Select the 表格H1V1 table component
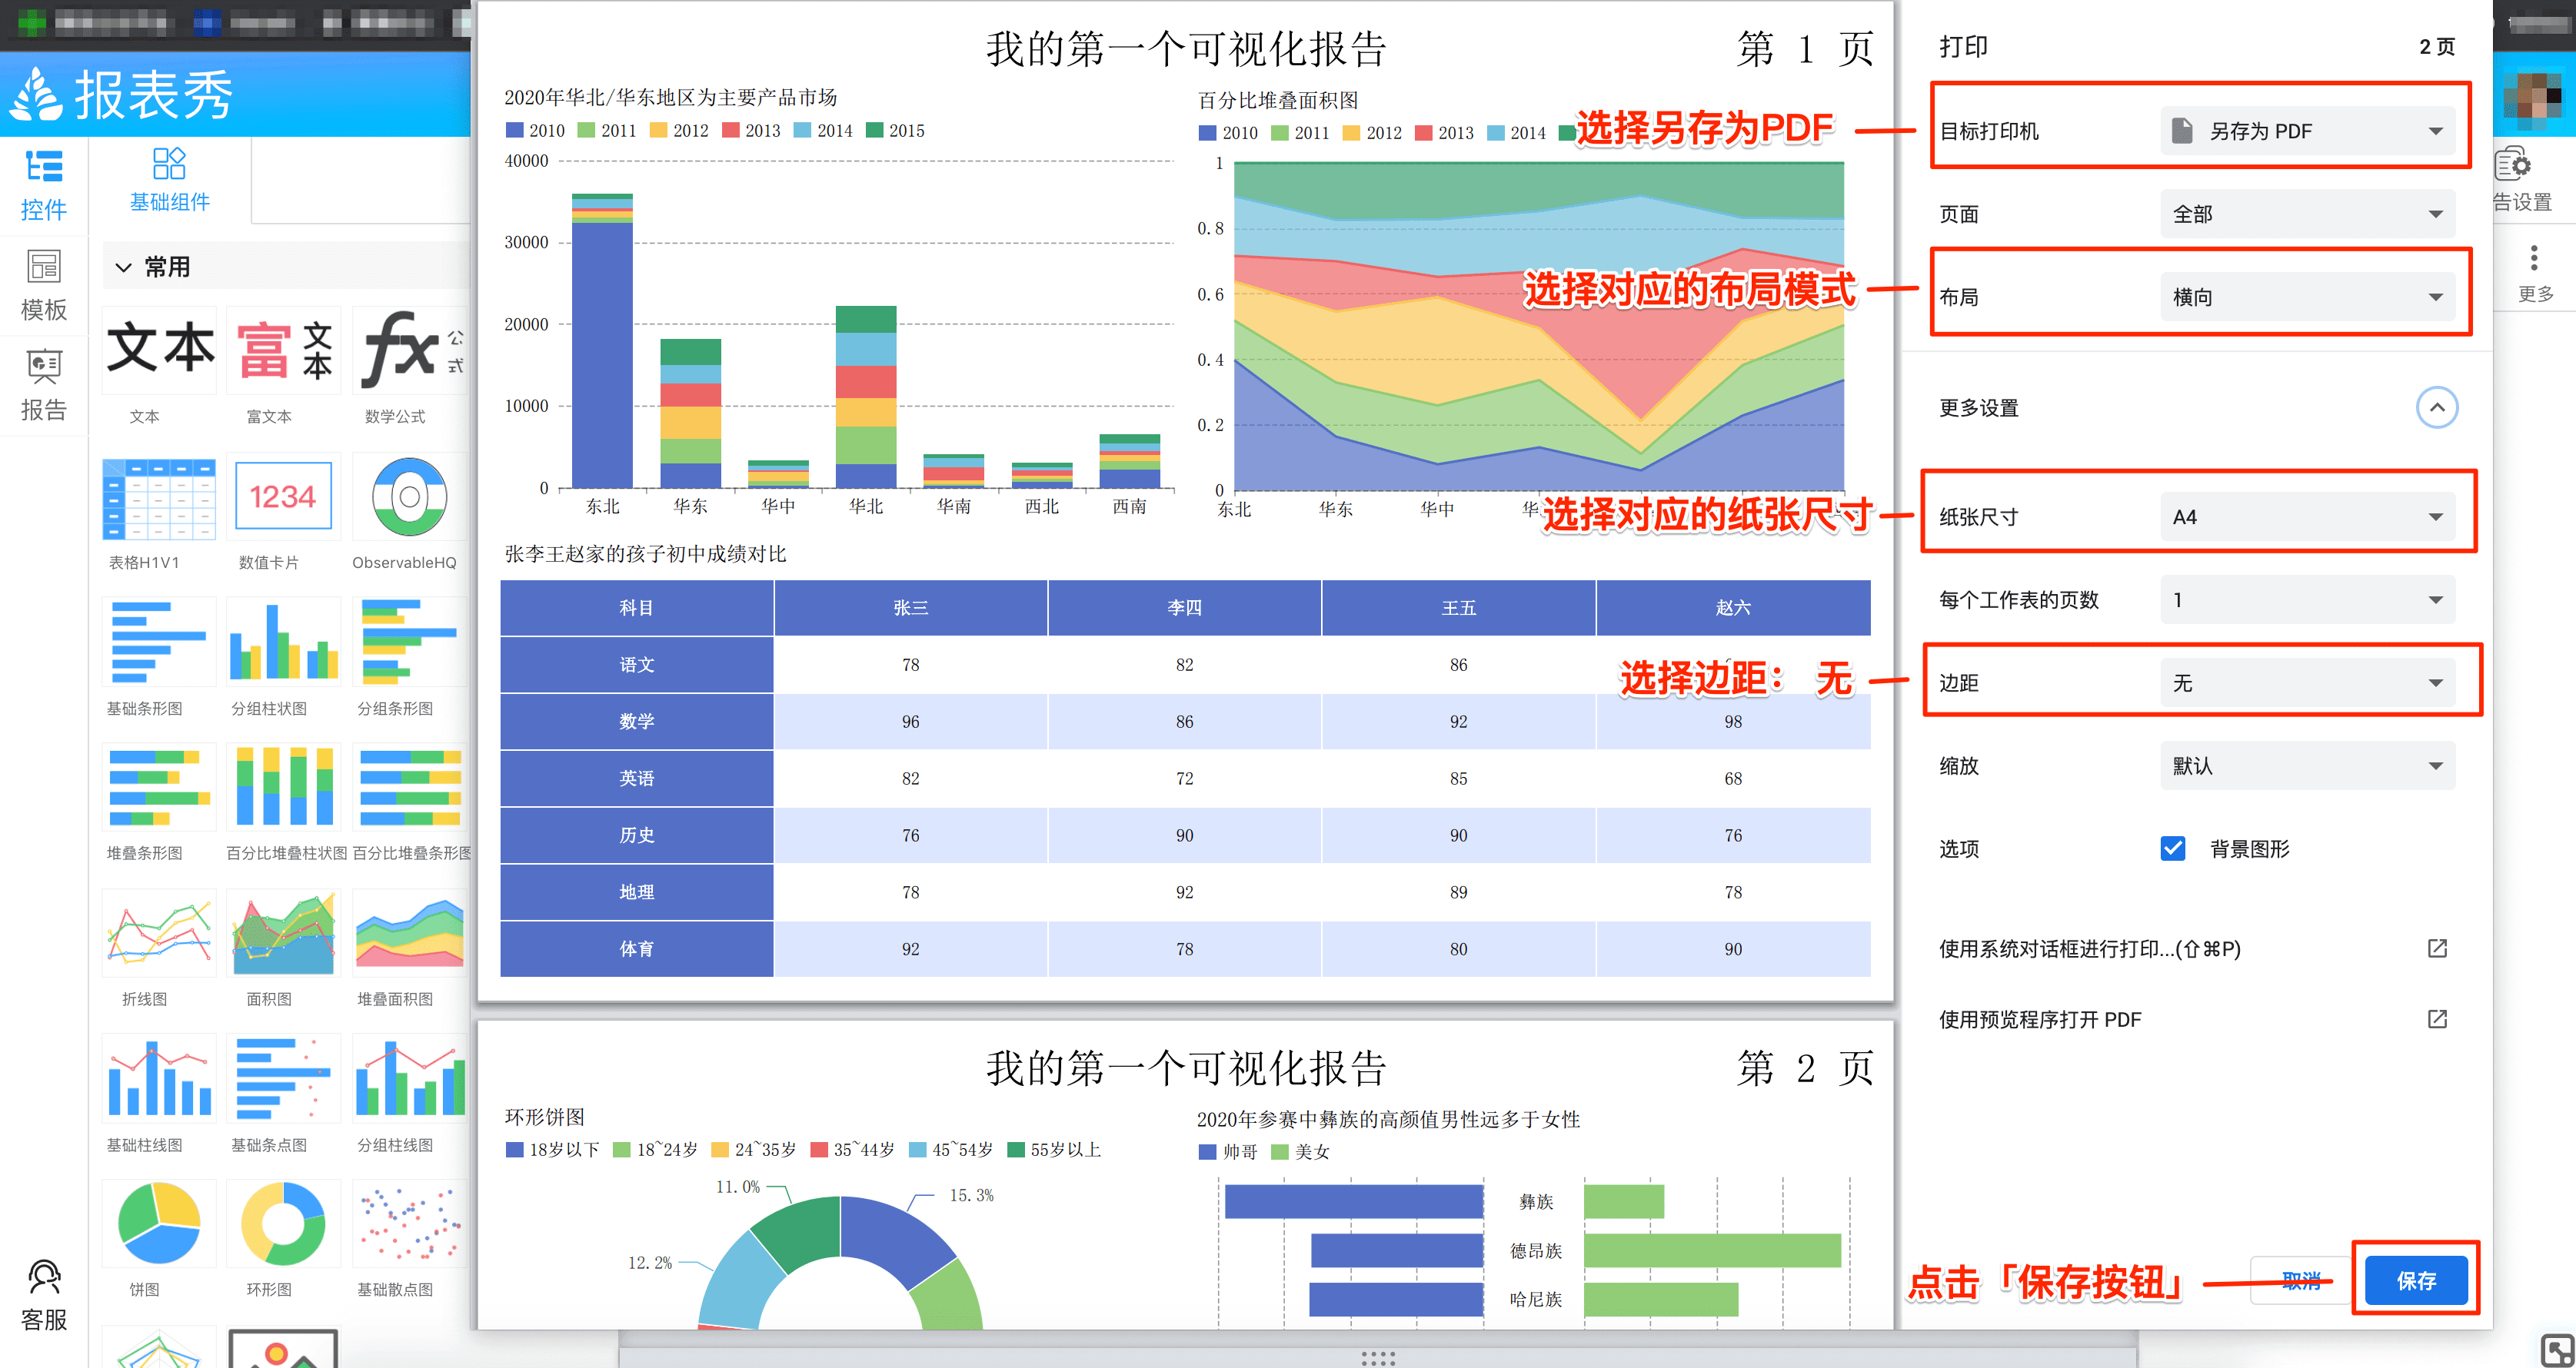 point(160,498)
